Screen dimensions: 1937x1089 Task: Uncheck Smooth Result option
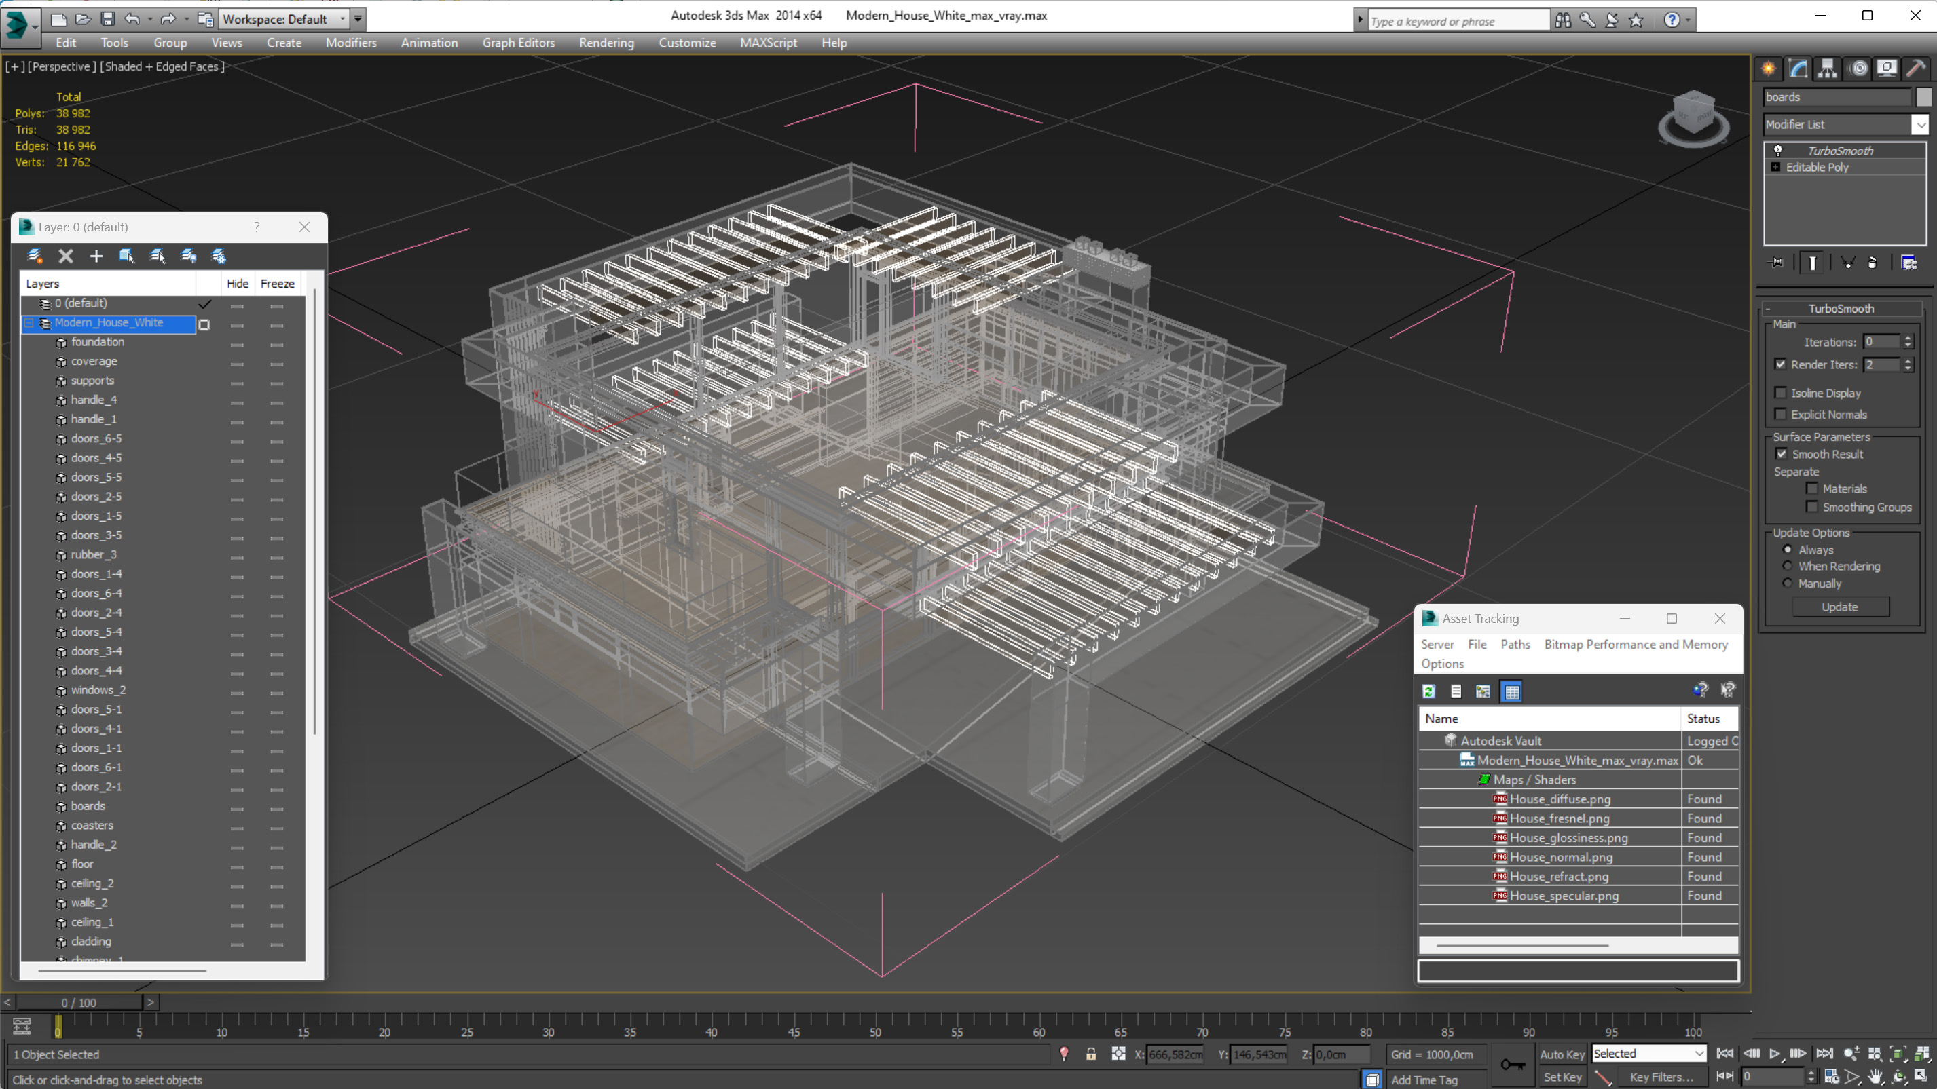[1782, 454]
